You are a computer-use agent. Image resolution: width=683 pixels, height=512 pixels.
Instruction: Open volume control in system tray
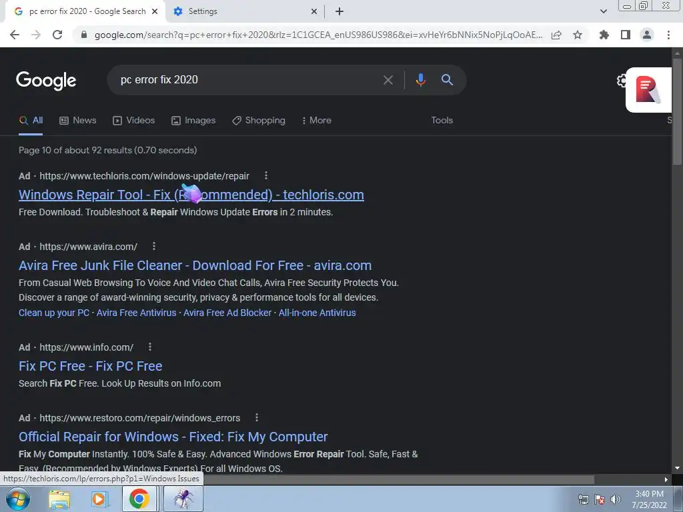click(x=615, y=499)
